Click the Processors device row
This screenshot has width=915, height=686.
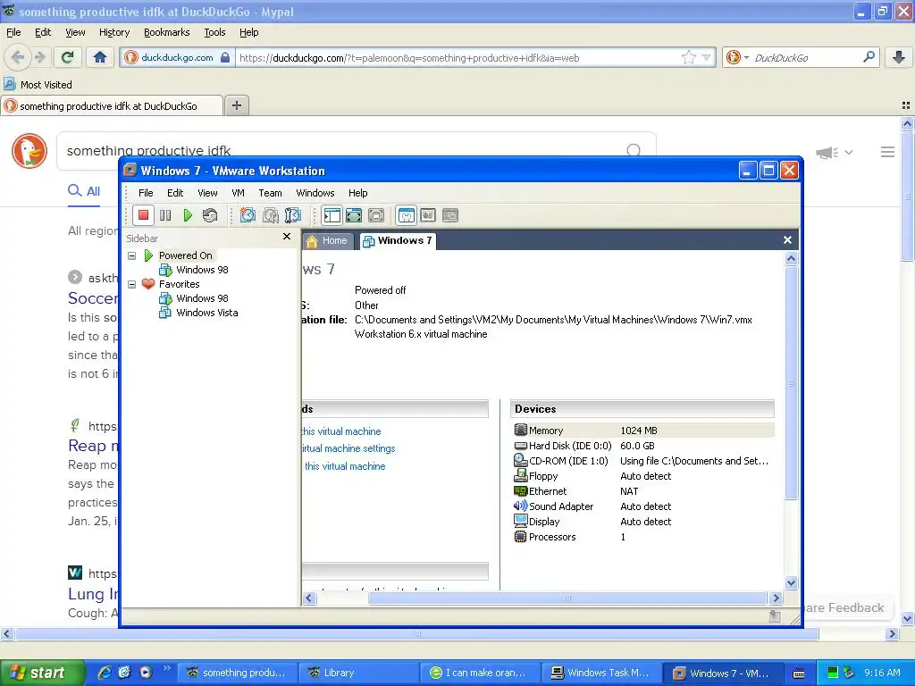tap(643, 537)
